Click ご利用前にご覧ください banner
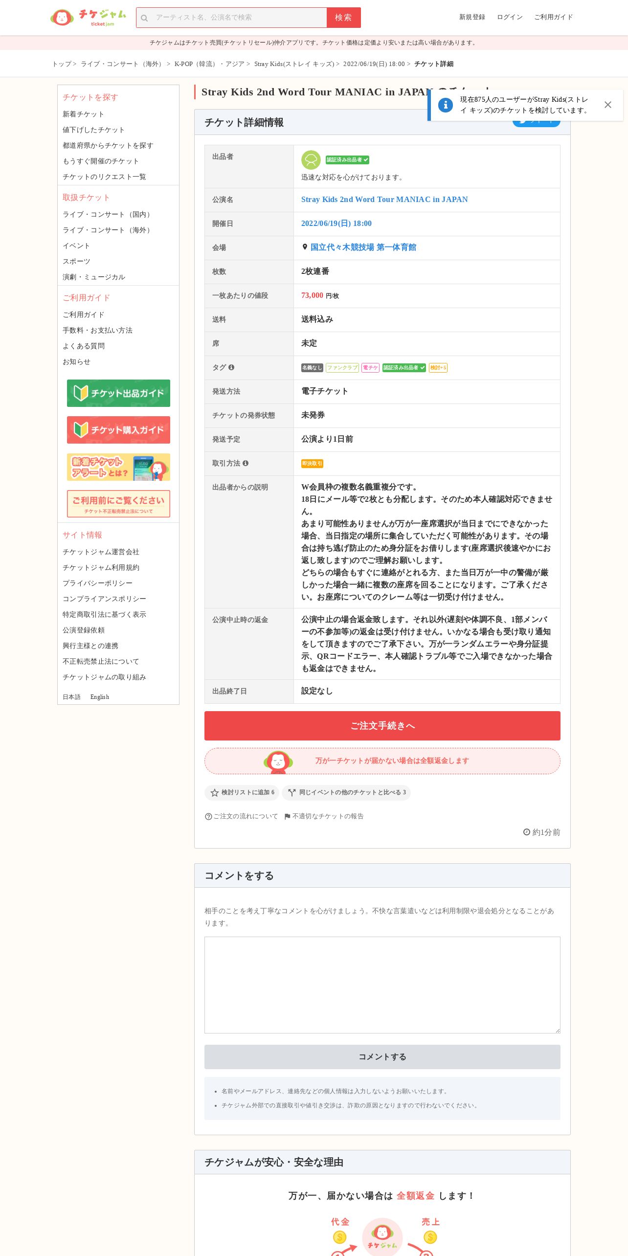This screenshot has width=628, height=1256. click(118, 504)
